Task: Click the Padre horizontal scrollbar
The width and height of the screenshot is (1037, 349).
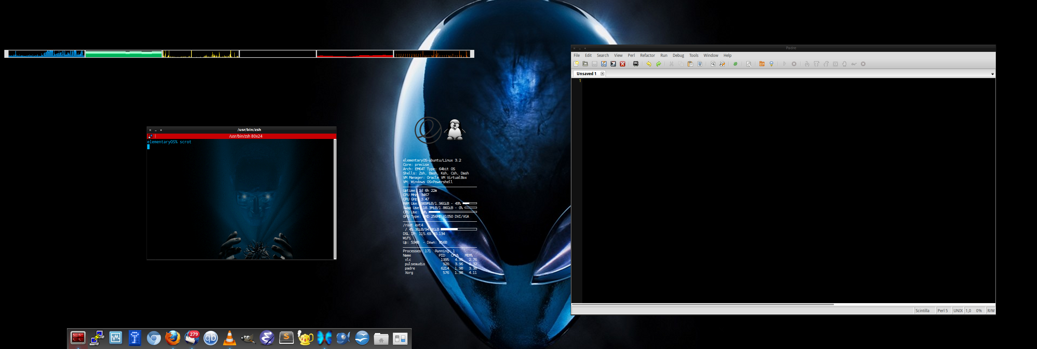Action: point(703,304)
